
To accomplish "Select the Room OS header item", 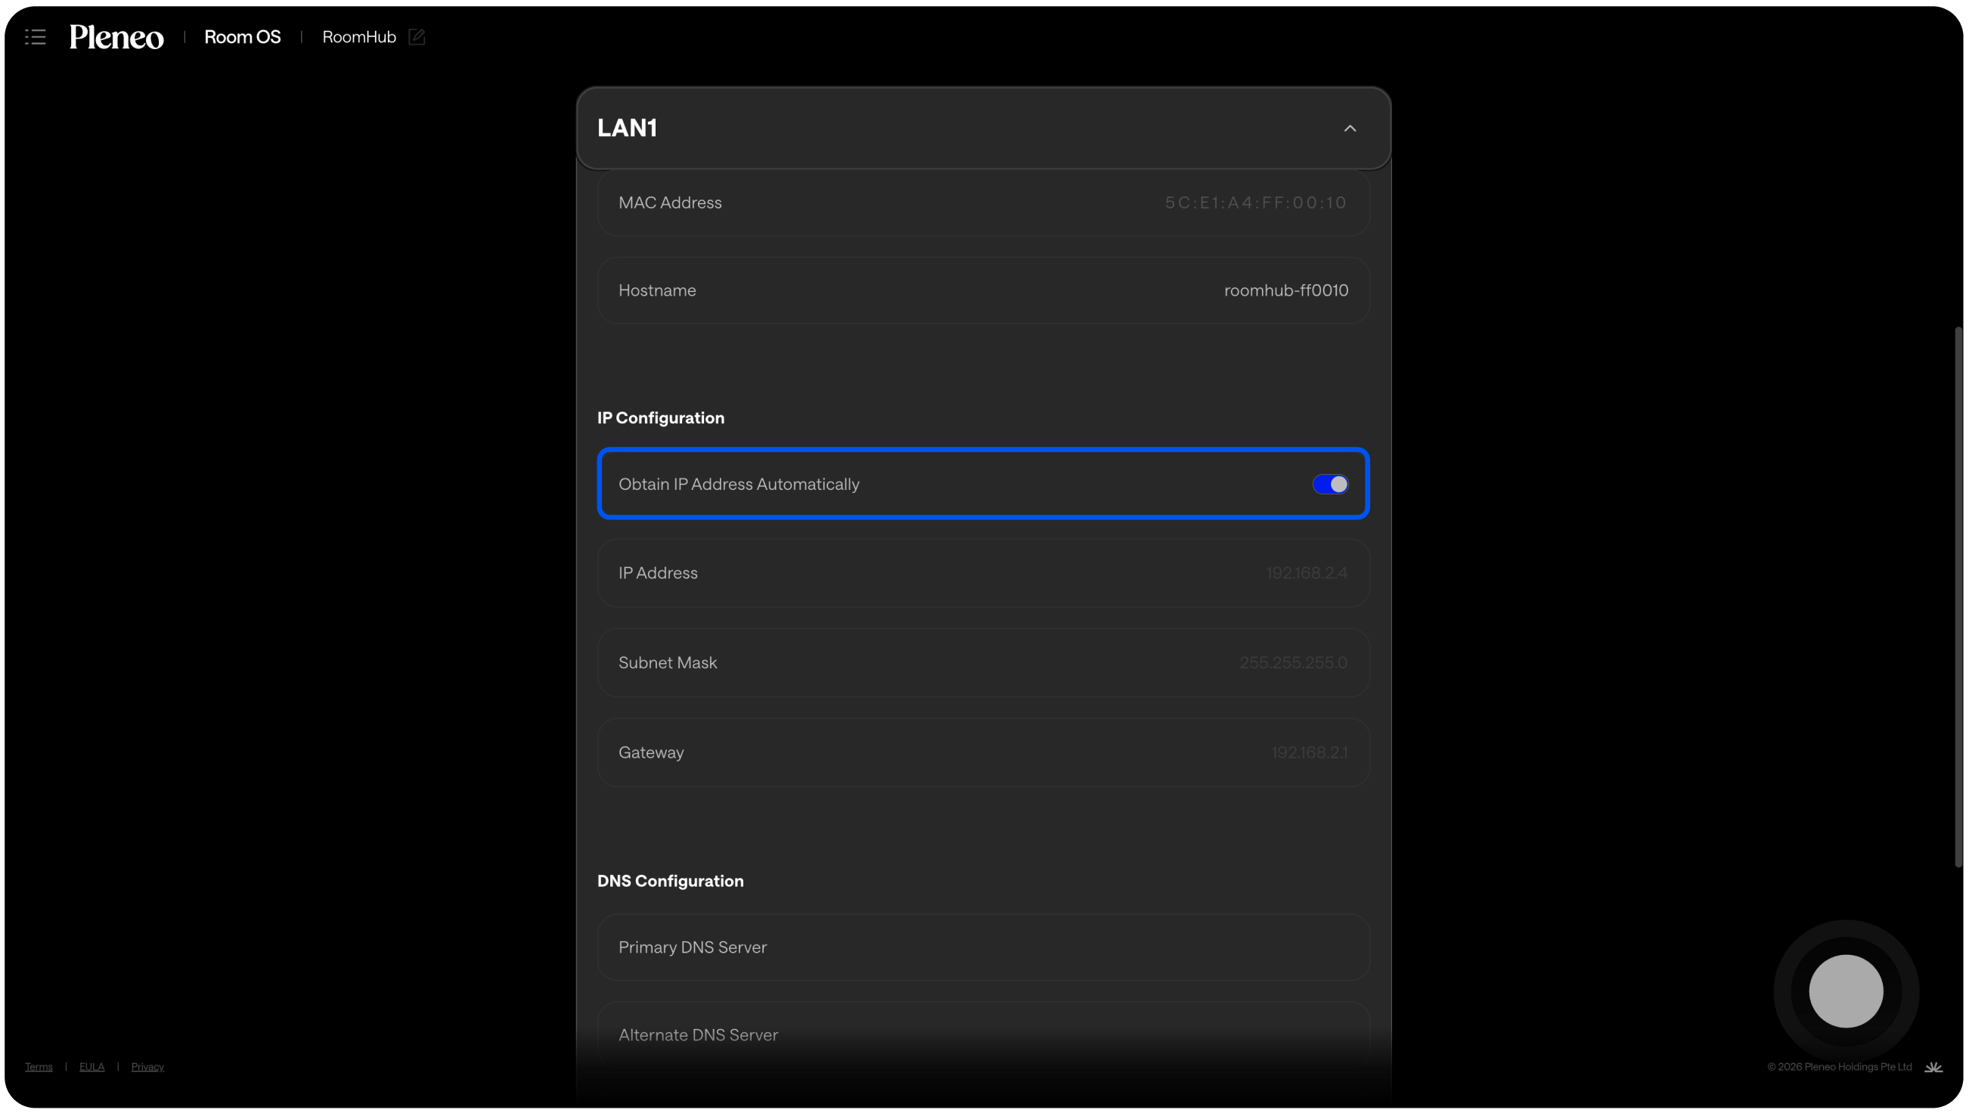I will pos(242,37).
